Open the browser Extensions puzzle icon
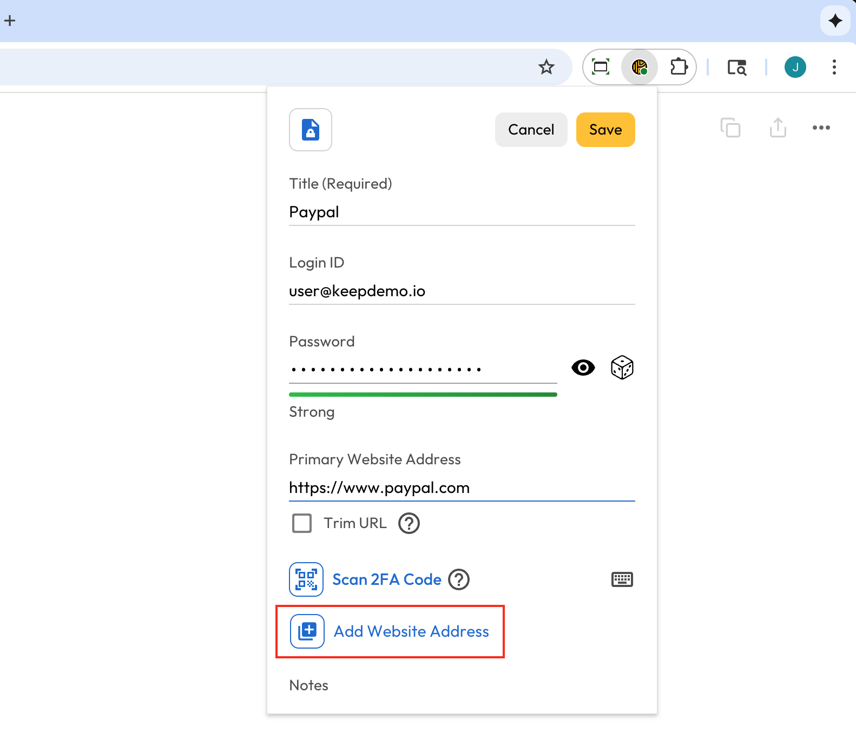Viewport: 856px width, 747px height. [x=679, y=67]
